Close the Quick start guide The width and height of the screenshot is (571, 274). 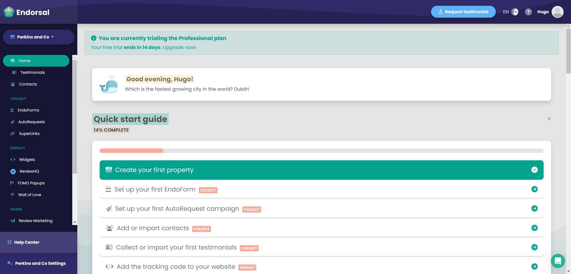point(549,119)
